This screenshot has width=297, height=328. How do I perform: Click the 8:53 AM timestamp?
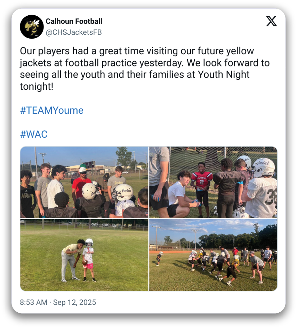33,302
